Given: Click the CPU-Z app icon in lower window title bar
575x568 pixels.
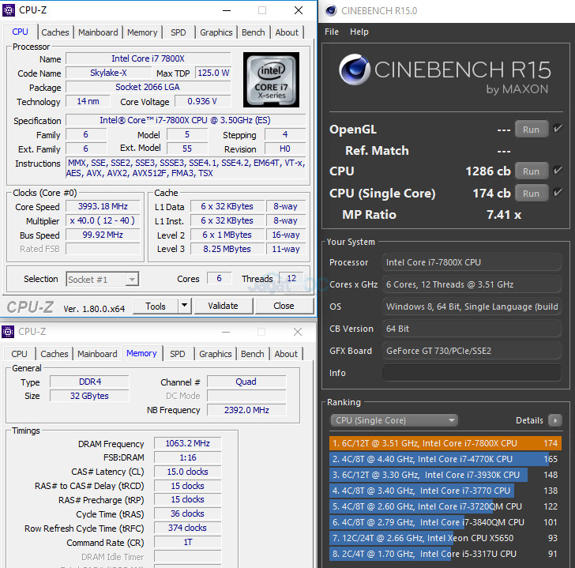Looking at the screenshot, I should click(x=8, y=332).
